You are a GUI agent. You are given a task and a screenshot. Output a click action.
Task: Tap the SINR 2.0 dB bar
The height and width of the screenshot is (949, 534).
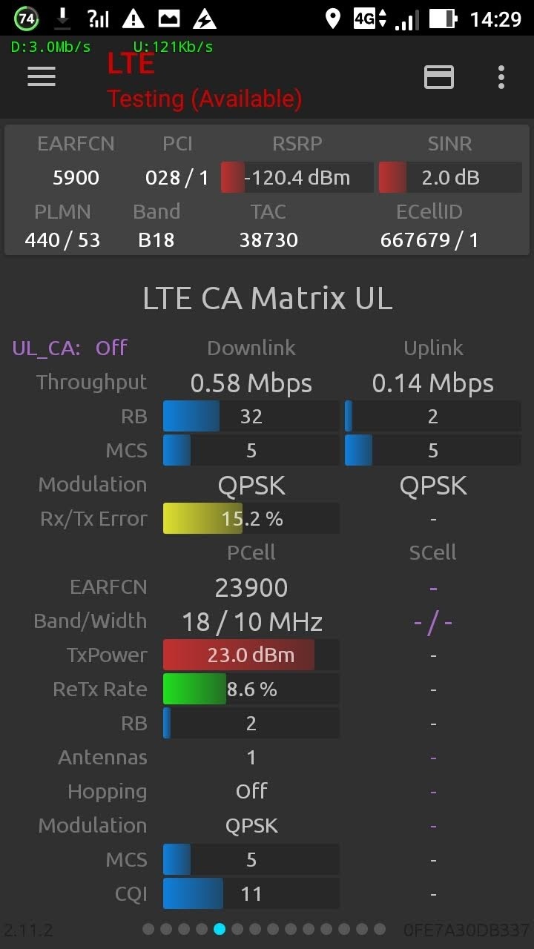click(x=450, y=178)
